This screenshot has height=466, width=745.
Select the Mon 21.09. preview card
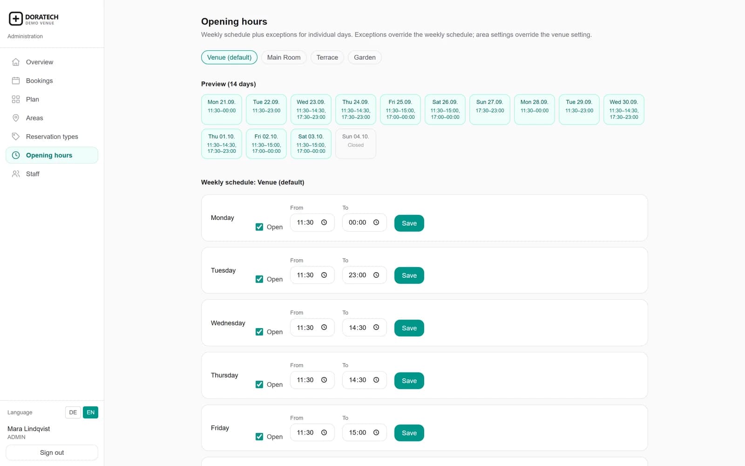[222, 110]
